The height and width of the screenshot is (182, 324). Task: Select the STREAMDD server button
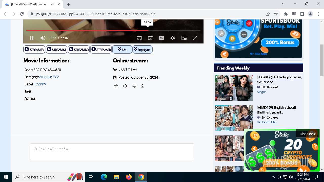[79, 50]
